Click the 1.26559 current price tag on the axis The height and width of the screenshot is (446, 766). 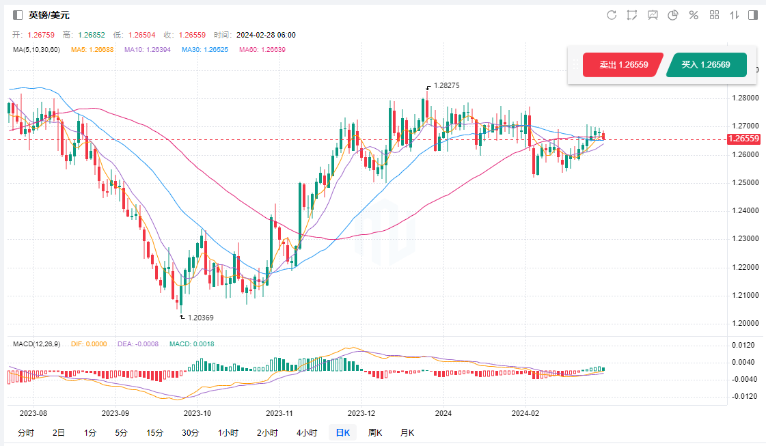click(x=743, y=139)
